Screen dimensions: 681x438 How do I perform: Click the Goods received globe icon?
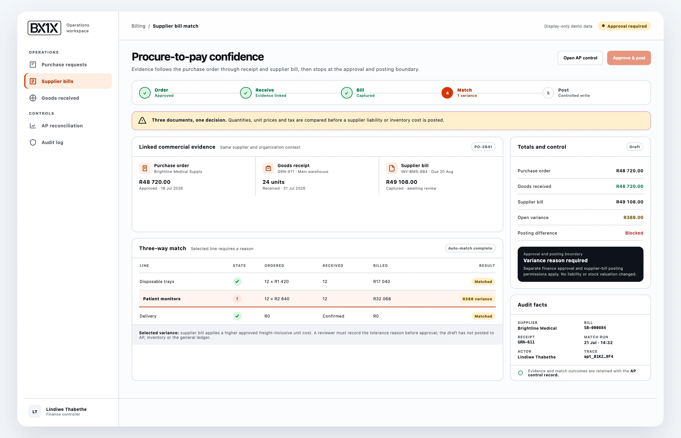[33, 98]
